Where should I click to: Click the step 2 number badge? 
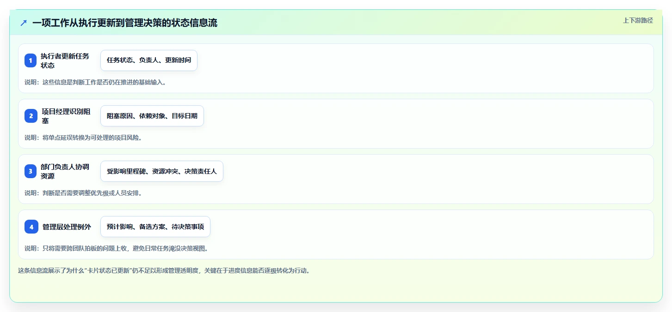(x=31, y=116)
